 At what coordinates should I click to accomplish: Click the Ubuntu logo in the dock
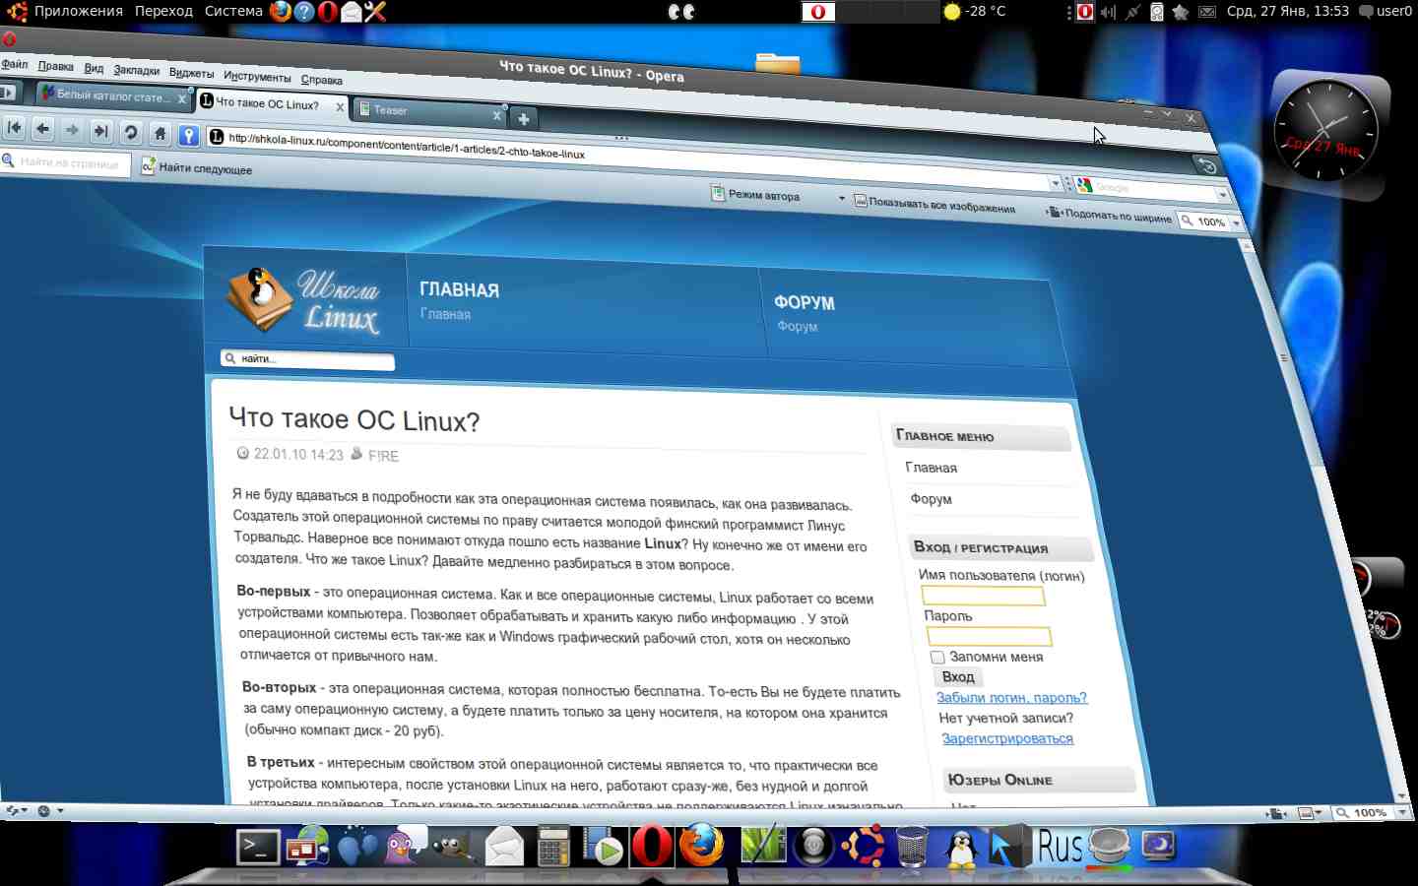click(x=864, y=847)
